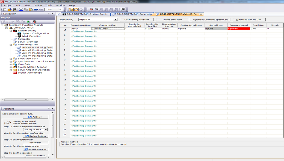Pin the Assistant panel
The height and width of the screenshot is (161, 284).
coord(49,109)
